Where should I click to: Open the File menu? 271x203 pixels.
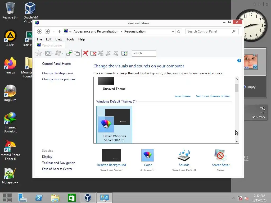coord(39,39)
